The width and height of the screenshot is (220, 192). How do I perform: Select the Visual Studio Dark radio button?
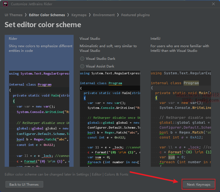(82, 59)
